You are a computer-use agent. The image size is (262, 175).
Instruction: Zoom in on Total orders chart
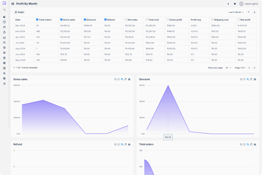click(x=241, y=145)
